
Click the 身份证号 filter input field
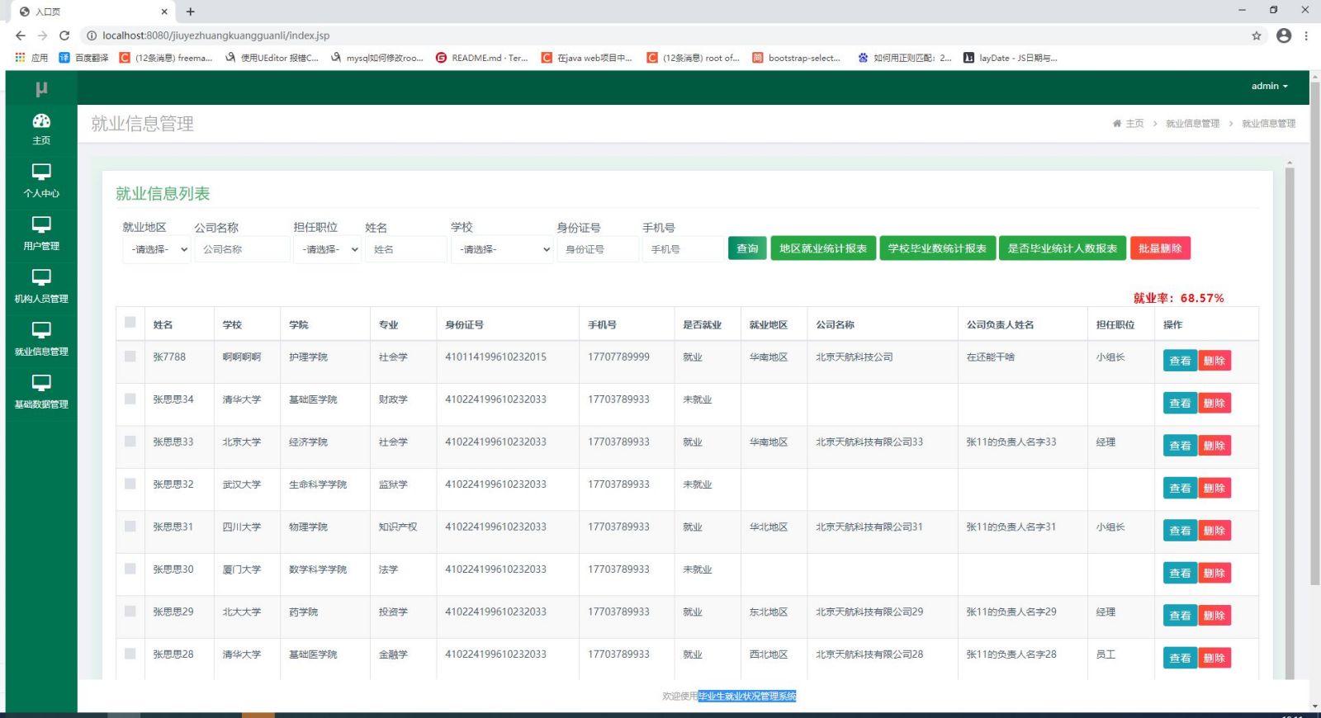598,249
